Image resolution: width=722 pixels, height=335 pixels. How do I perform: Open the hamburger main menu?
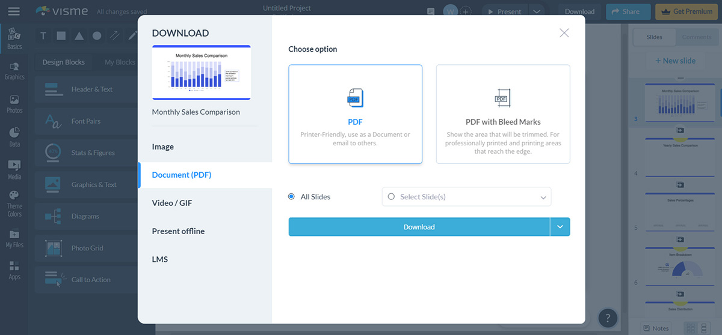14,11
